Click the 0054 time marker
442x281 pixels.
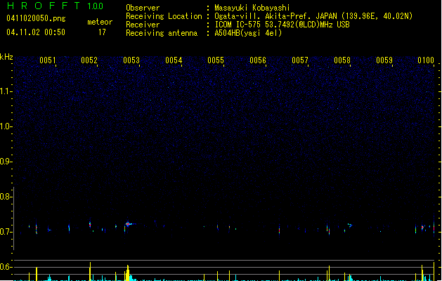(174, 60)
